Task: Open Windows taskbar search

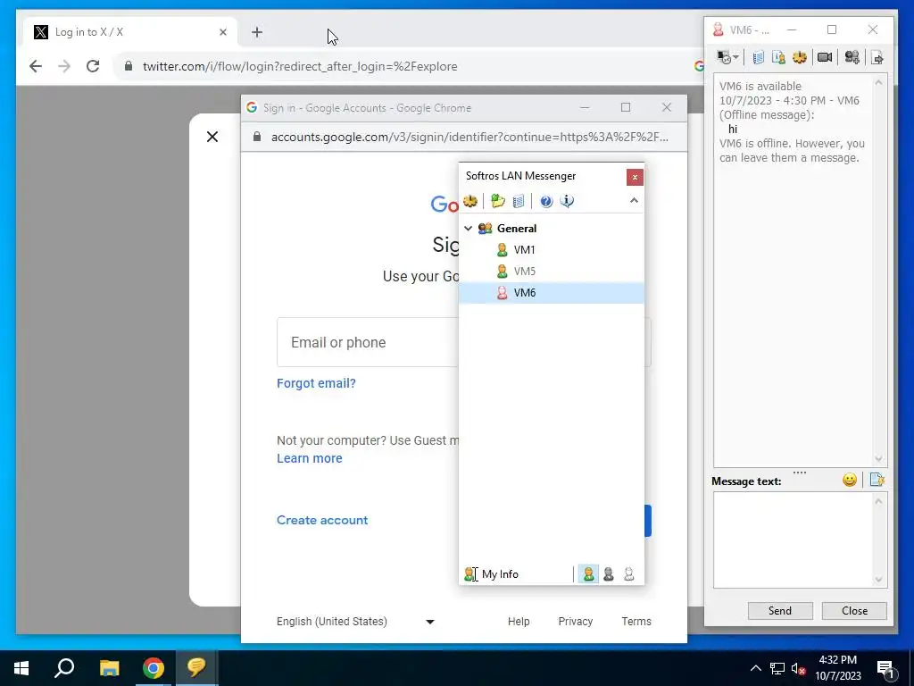Action: tap(64, 668)
